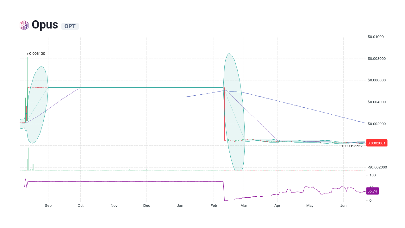Select the Feb label on the time axis
This screenshot has height=228, width=405.
[214, 206]
